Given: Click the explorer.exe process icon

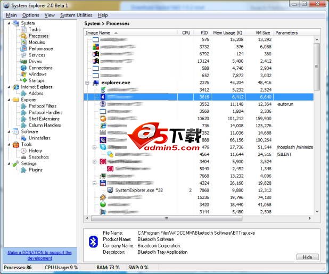Looking at the screenshot, I should (96, 83).
